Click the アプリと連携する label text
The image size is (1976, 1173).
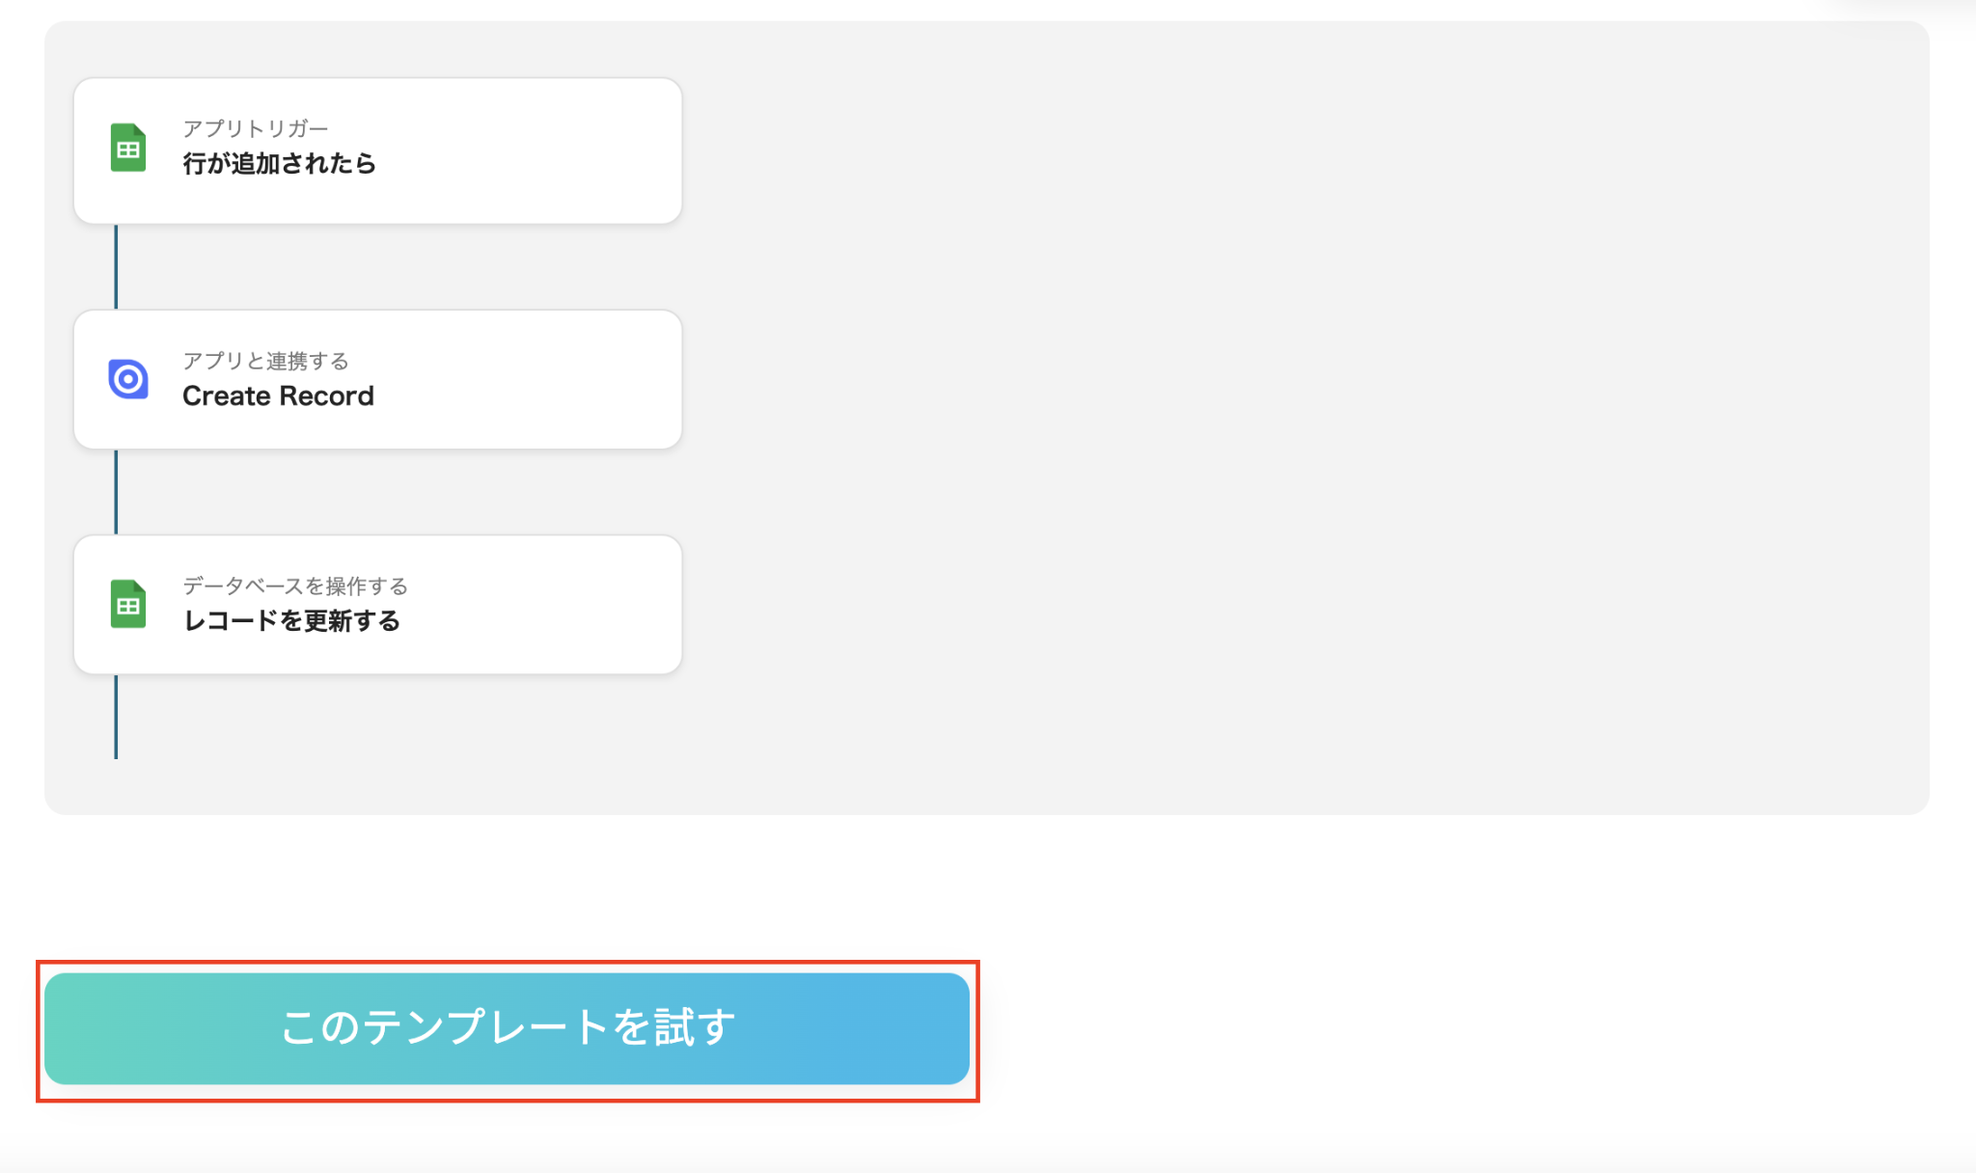[265, 361]
